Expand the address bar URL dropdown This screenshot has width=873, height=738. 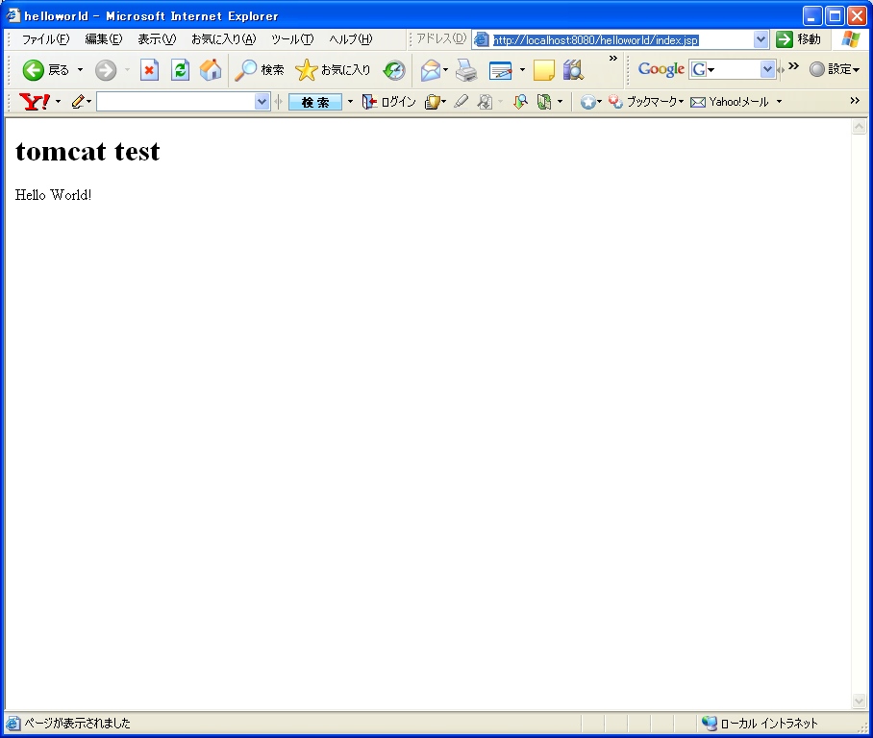tap(761, 39)
